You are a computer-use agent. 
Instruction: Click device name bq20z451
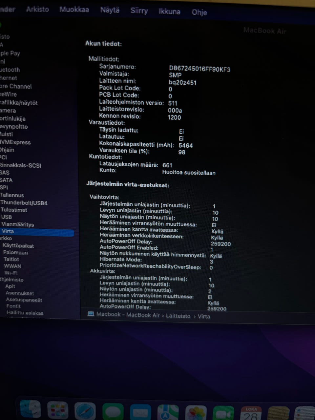point(182,83)
